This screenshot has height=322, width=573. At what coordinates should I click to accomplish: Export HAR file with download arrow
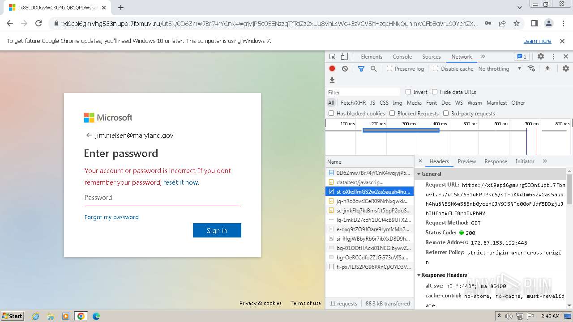[x=332, y=80]
